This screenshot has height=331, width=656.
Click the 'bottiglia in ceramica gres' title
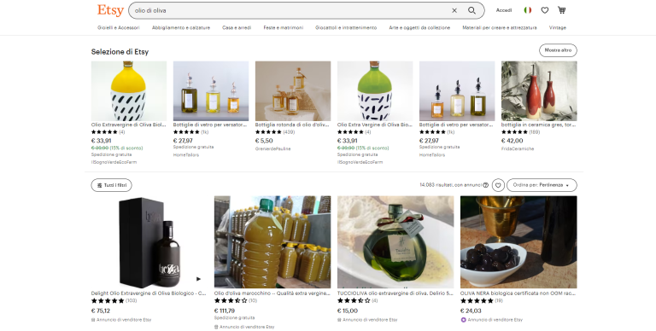(538, 125)
